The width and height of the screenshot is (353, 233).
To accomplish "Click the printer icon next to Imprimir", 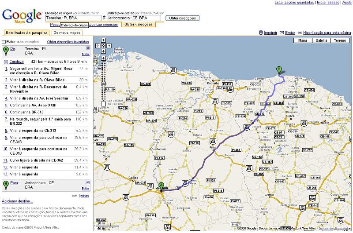I will pyautogui.click(x=261, y=33).
